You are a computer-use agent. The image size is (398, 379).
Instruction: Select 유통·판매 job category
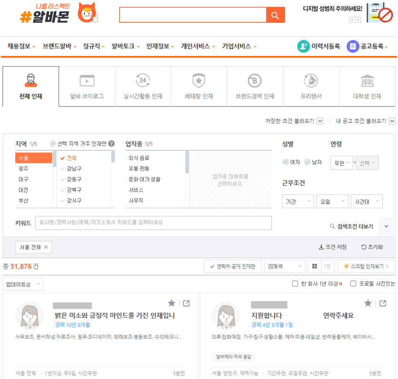(139, 169)
